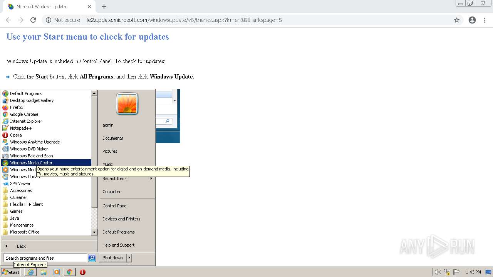Click the Shut down button
The height and width of the screenshot is (277, 493).
[x=113, y=258]
